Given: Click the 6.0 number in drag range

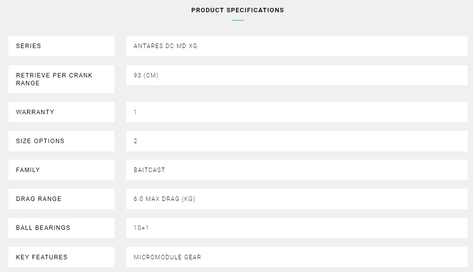Looking at the screenshot, I should tap(138, 199).
